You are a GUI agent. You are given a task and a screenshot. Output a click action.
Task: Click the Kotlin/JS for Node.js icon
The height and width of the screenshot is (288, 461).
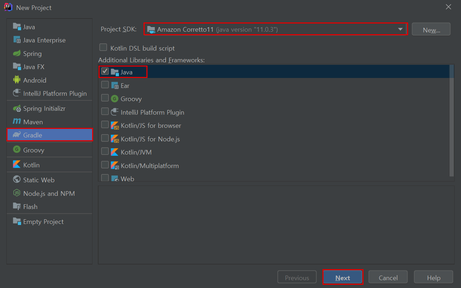(115, 139)
